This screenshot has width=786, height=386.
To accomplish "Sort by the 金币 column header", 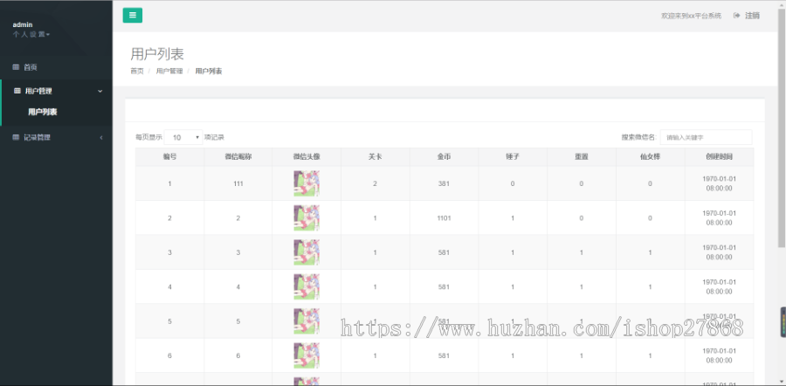I will [444, 157].
